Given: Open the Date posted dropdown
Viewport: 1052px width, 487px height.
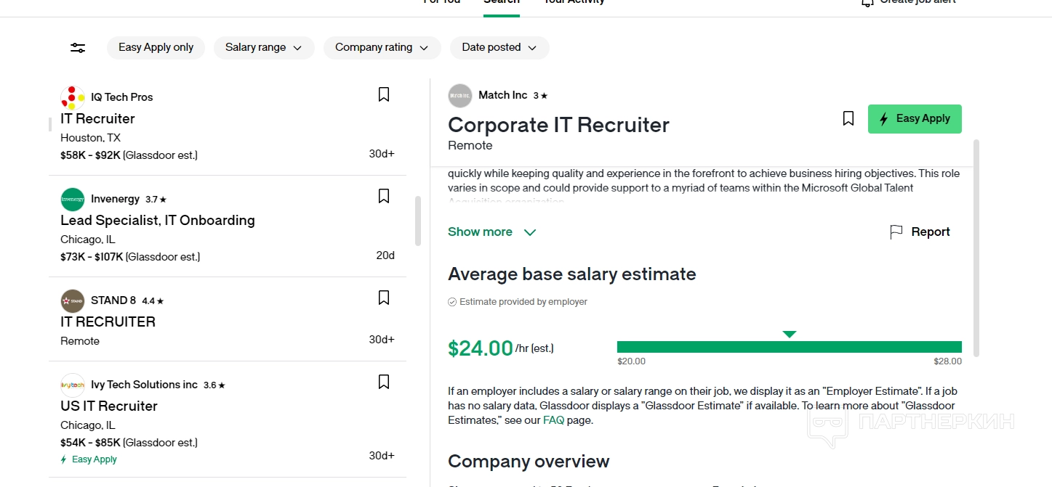Looking at the screenshot, I should coord(499,48).
